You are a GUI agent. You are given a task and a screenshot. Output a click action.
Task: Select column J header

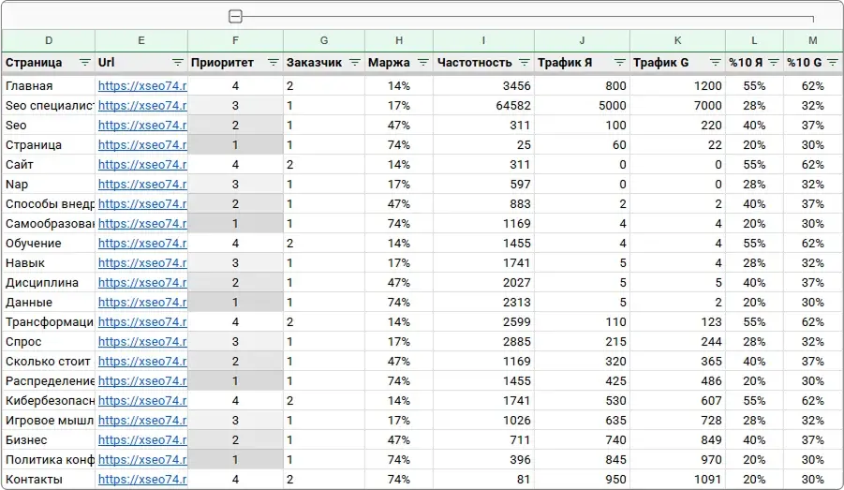[x=582, y=40]
